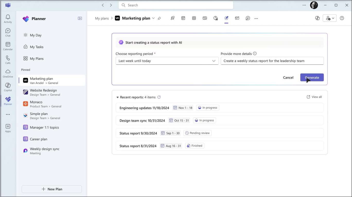
Task: Open the rocket view icon in the plan toolbar
Action: pos(173,18)
